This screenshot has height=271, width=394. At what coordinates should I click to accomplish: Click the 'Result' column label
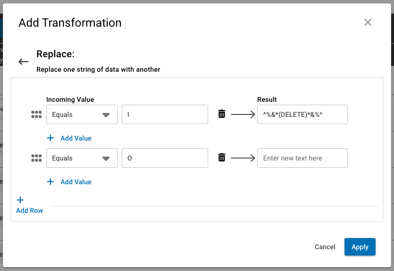click(x=267, y=99)
